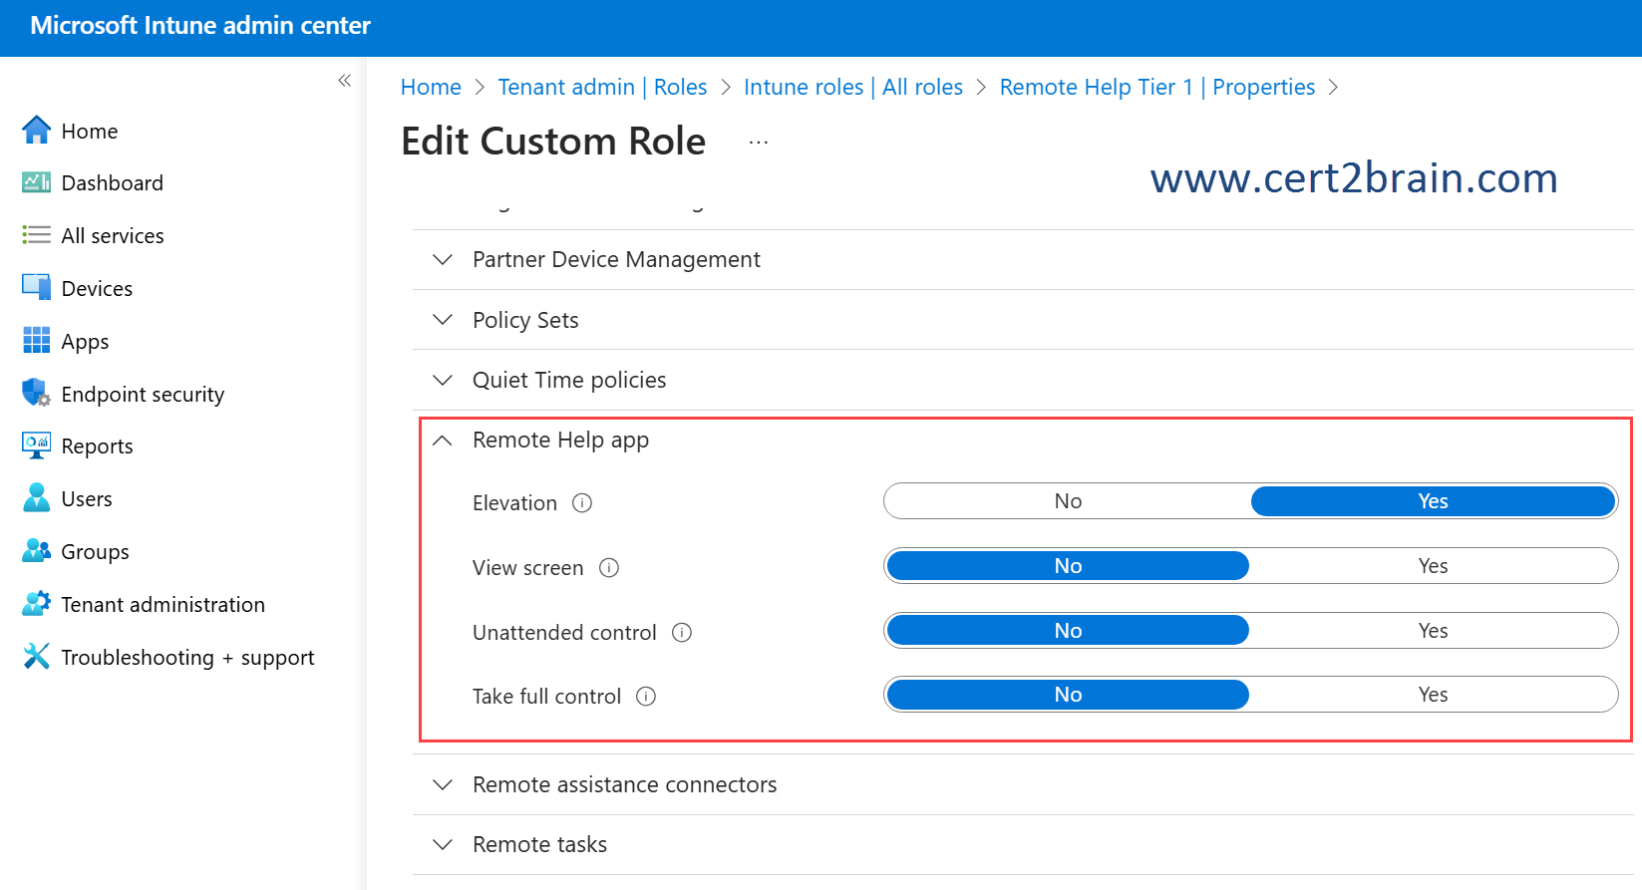The image size is (1642, 890).
Task: Open View screen info icon
Action: (609, 568)
